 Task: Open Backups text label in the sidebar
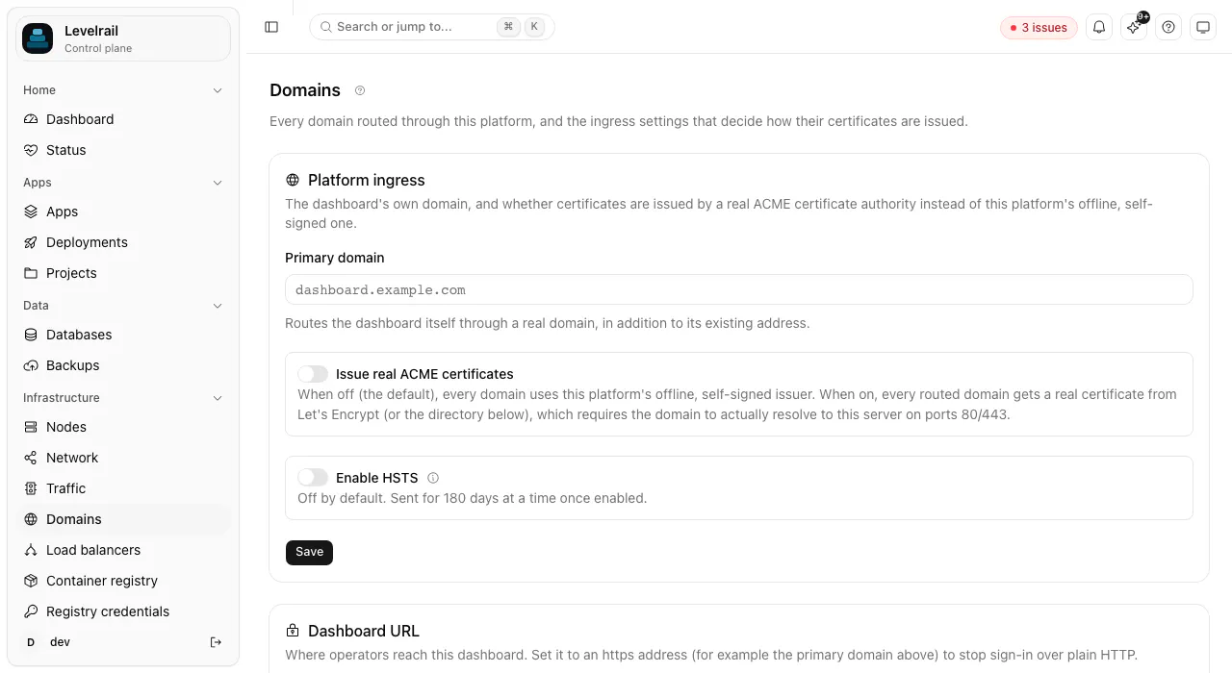[73, 365]
